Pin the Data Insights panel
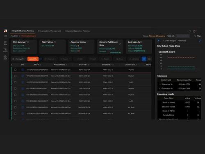The image size is (205, 154). click(158, 41)
